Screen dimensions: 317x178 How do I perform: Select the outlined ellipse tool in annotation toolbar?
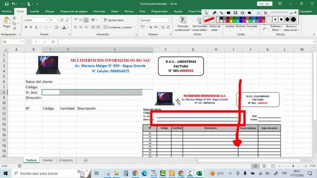pos(242,13)
